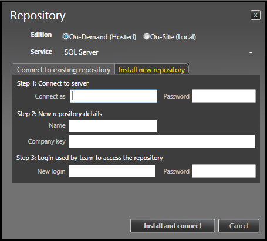The width and height of the screenshot is (267, 241).
Task: Click the SQL Server service selection
Action: pos(82,52)
